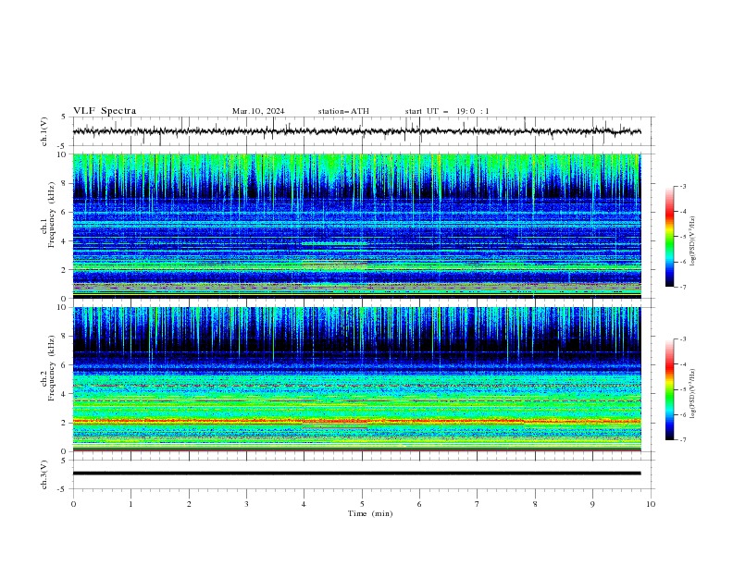Click time axis tick label "9"
Screen dimensions: 733x566
tap(592, 504)
